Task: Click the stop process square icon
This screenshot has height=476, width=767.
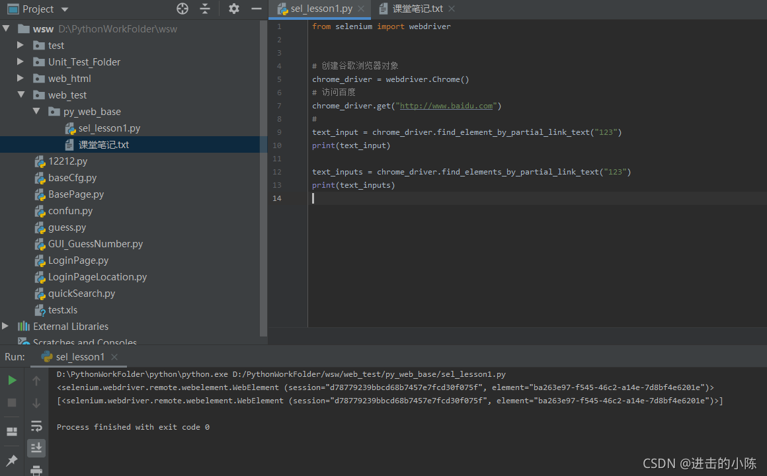Action: click(12, 403)
